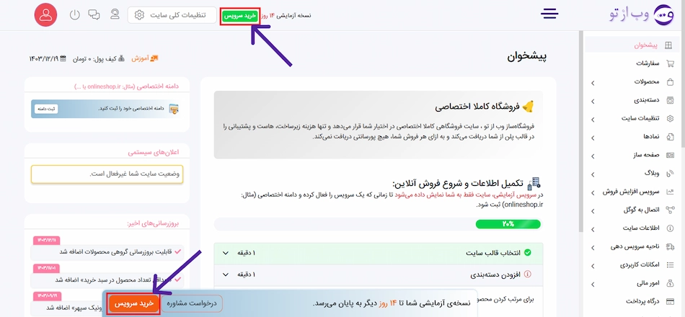This screenshot has width=685, height=317.
Task: Expand the نمادها submenu chevron
Action: click(x=593, y=138)
